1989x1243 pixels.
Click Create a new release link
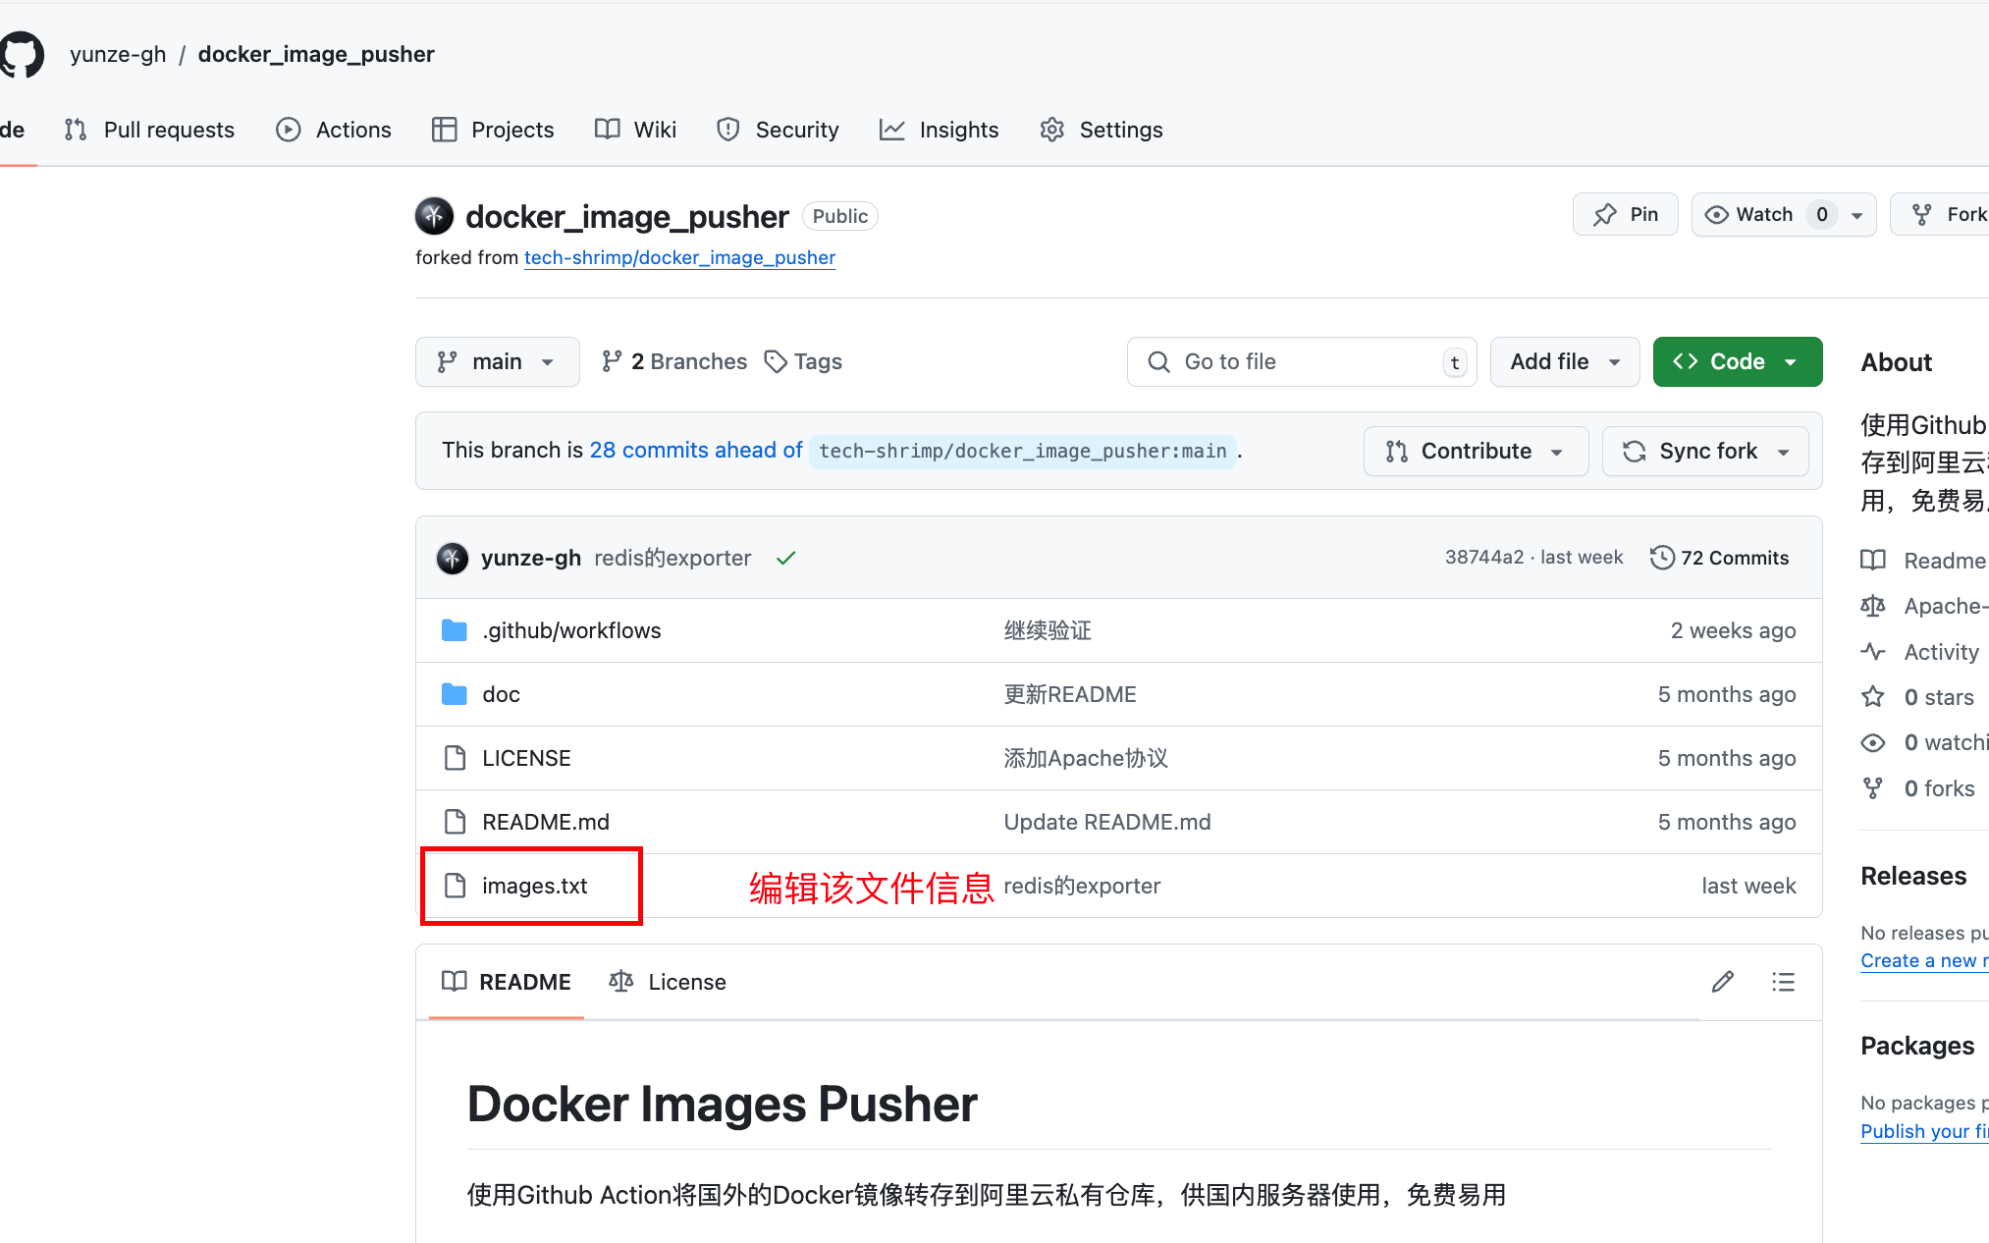tap(1924, 960)
